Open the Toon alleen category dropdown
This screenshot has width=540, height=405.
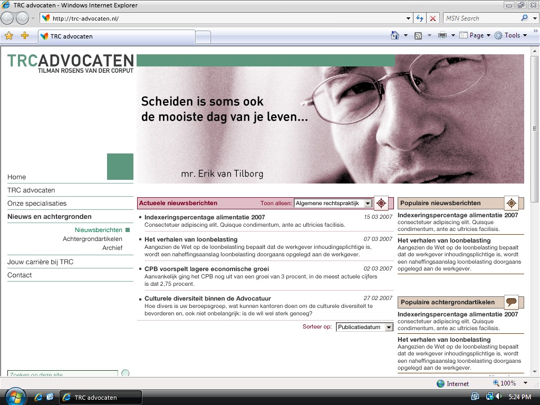(333, 203)
